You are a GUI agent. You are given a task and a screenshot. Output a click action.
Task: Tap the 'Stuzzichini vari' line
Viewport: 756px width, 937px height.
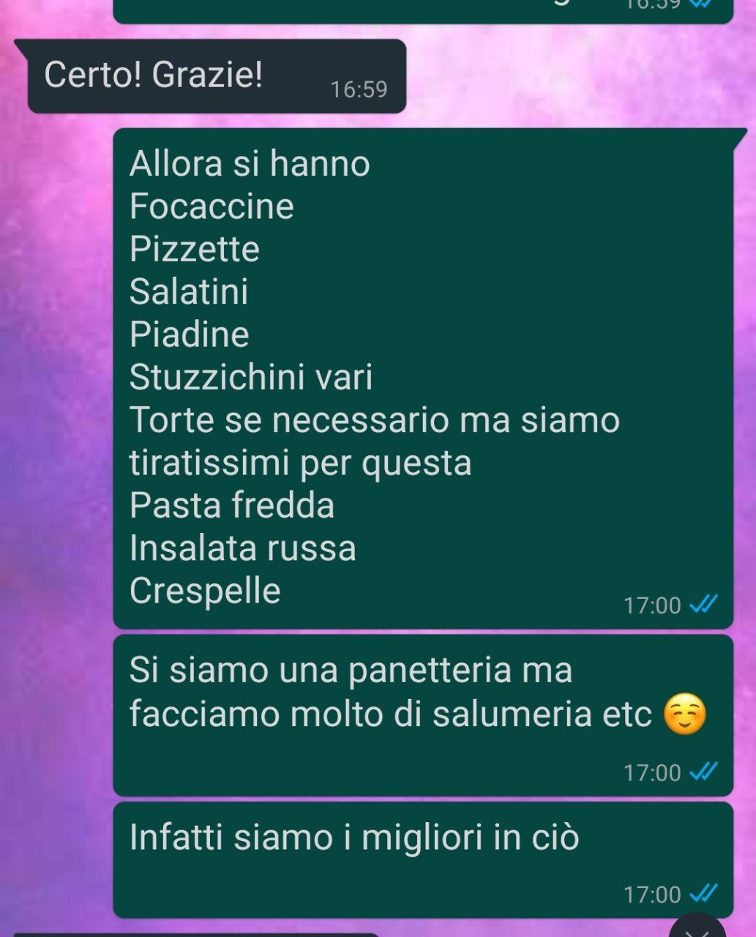point(251,378)
